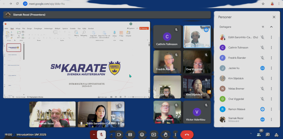The height and width of the screenshot is (139, 283).
Task: Open Ritning drawing dropdown
Action: [76, 34]
